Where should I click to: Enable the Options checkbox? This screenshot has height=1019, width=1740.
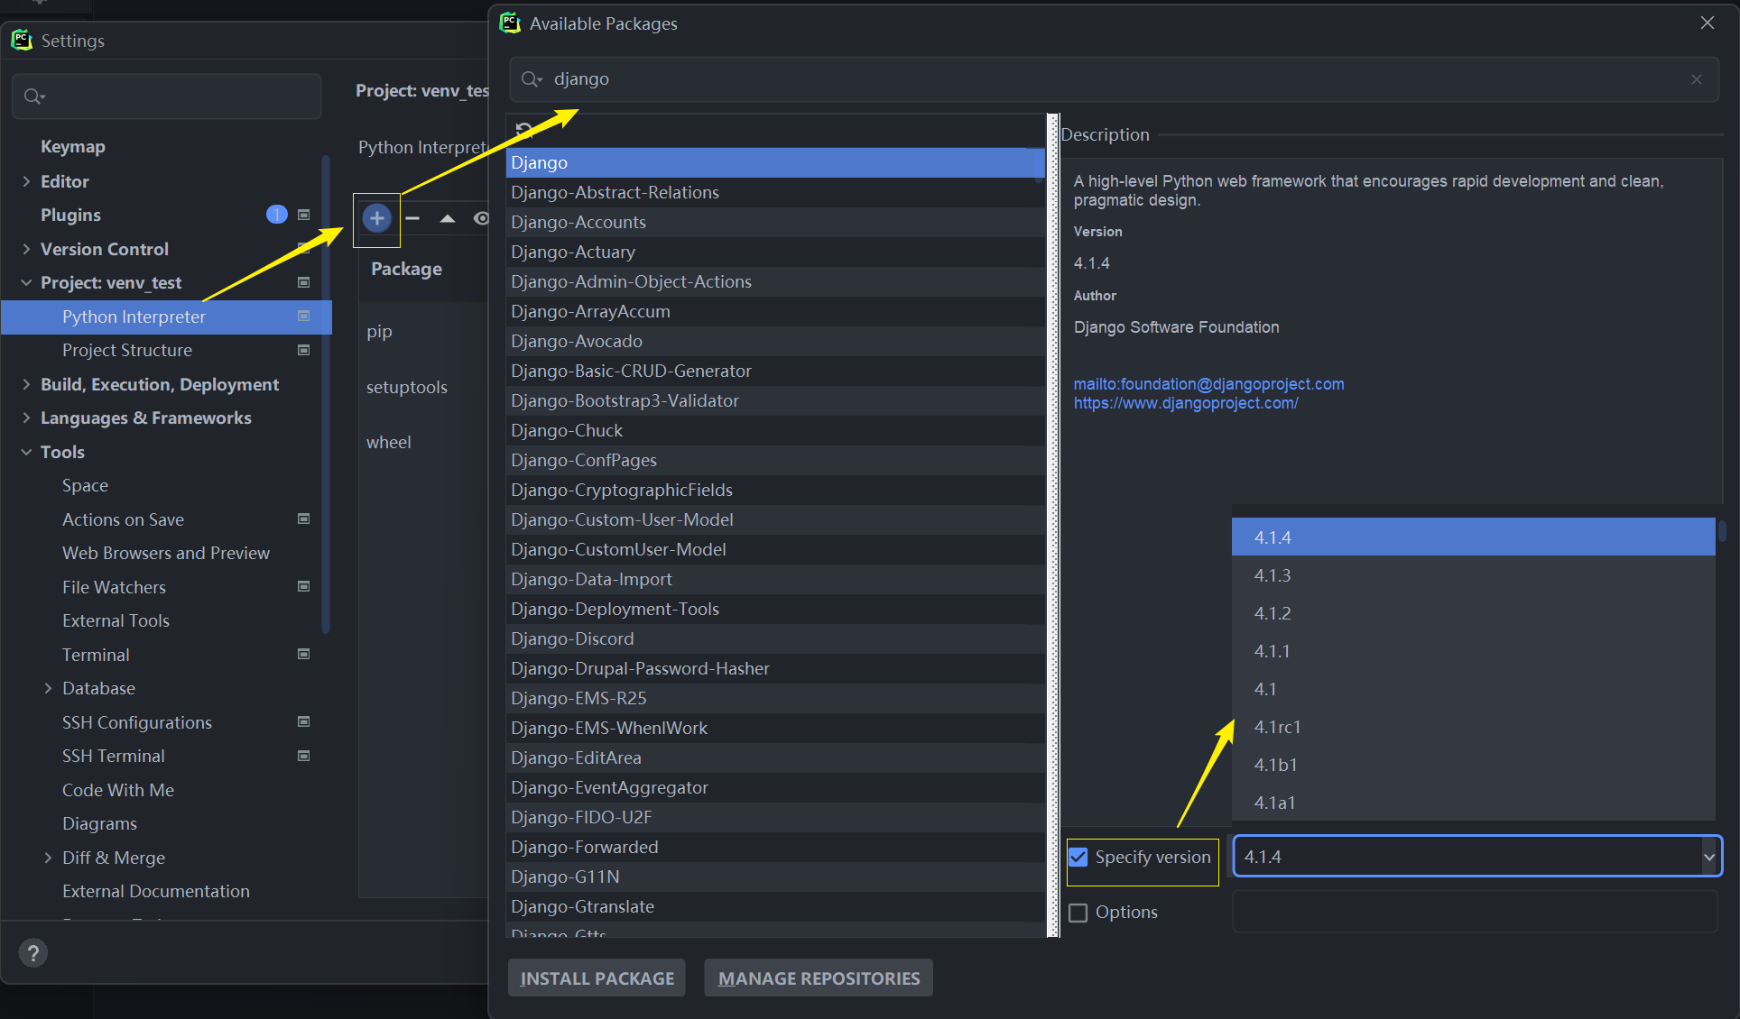(1078, 913)
